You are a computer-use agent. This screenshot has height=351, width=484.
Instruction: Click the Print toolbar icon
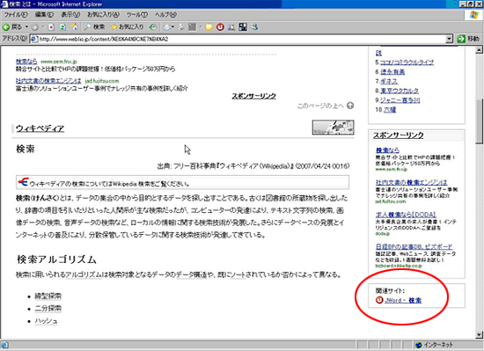(x=181, y=27)
